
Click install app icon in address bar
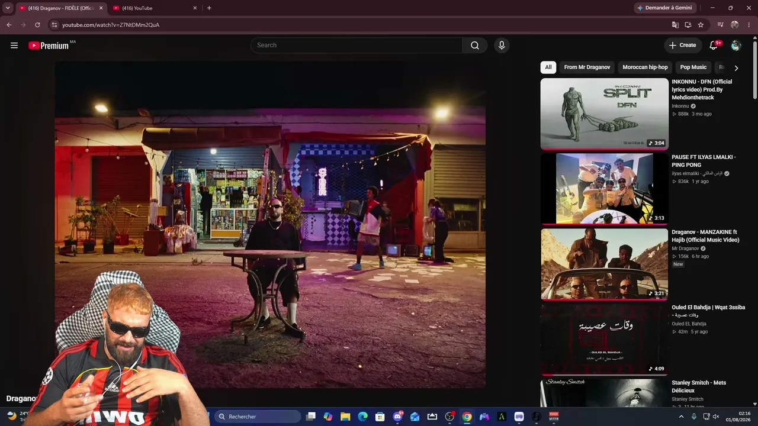pos(688,25)
